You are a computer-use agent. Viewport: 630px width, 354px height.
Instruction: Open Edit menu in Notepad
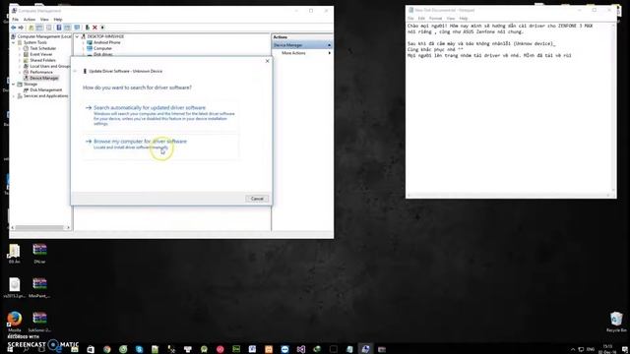(x=421, y=19)
